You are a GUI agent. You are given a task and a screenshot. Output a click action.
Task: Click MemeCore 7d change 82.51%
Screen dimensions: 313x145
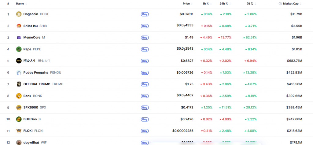pos(250,37)
